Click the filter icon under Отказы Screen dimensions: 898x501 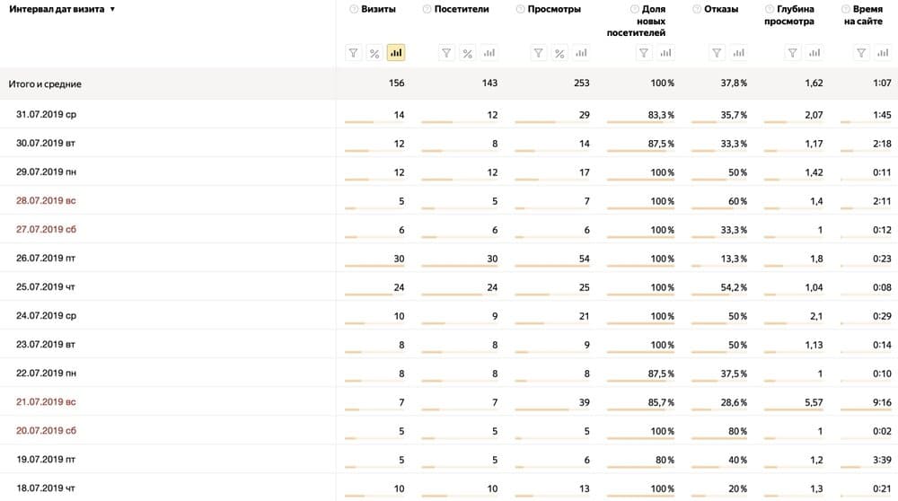[x=717, y=53]
